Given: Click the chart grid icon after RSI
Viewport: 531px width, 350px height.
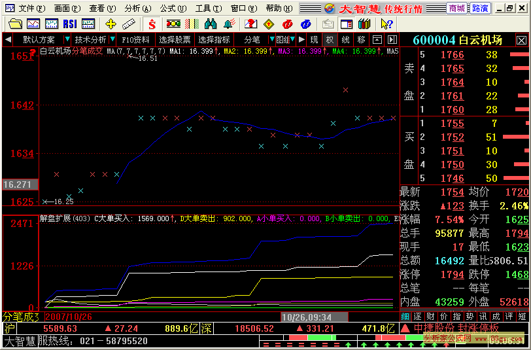Looking at the screenshot, I should [88, 24].
